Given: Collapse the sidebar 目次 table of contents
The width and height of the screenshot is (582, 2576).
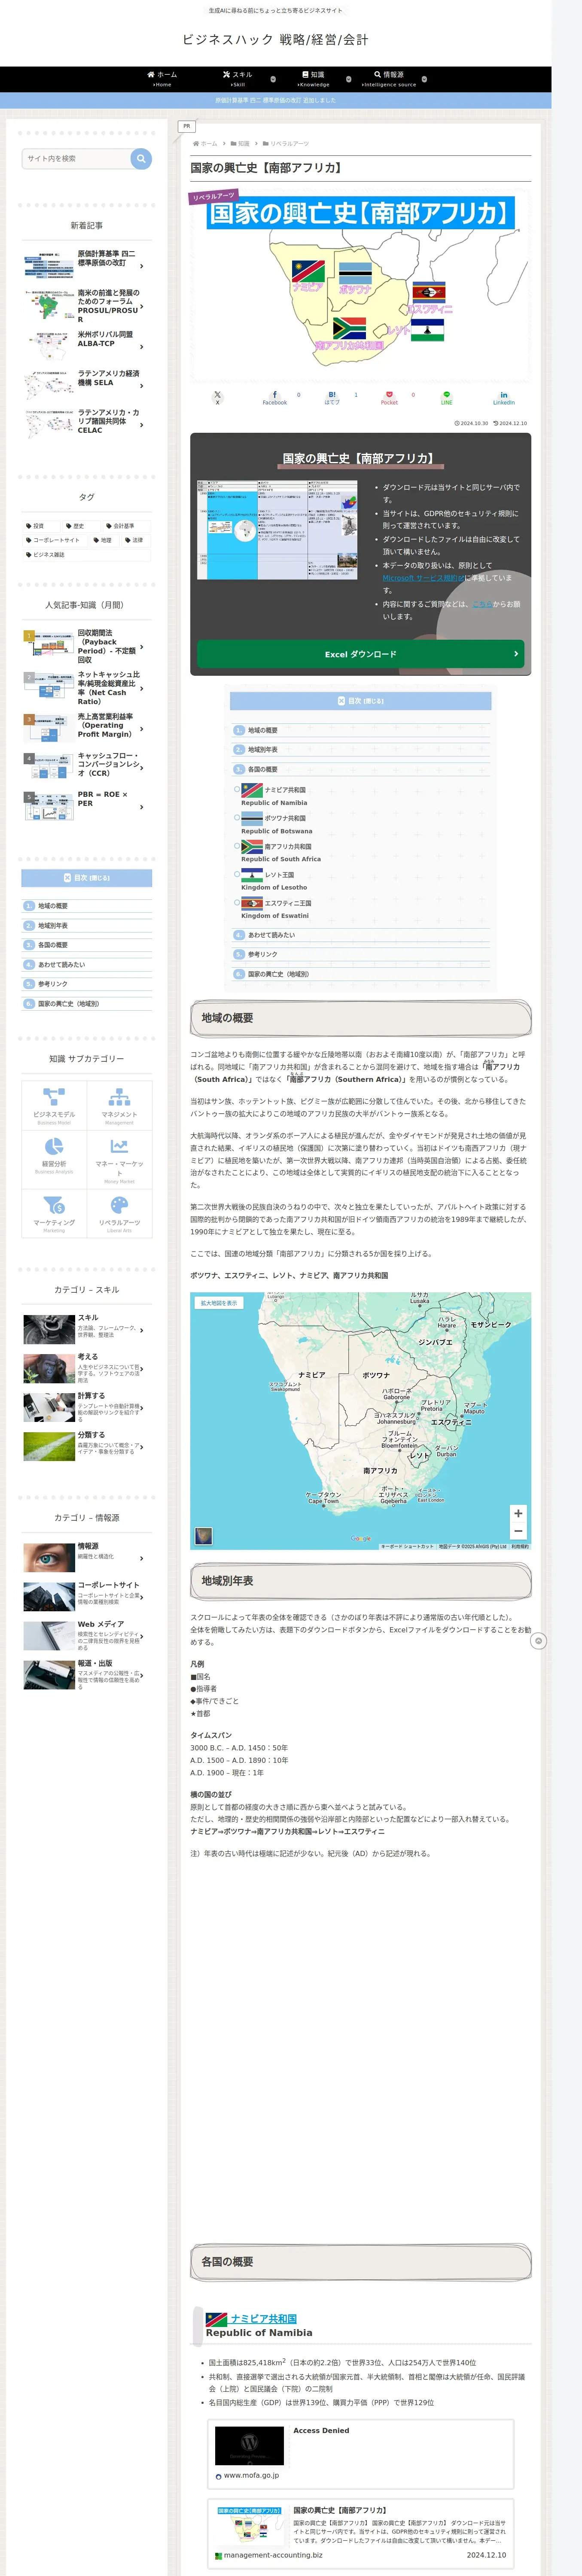Looking at the screenshot, I should (x=87, y=878).
